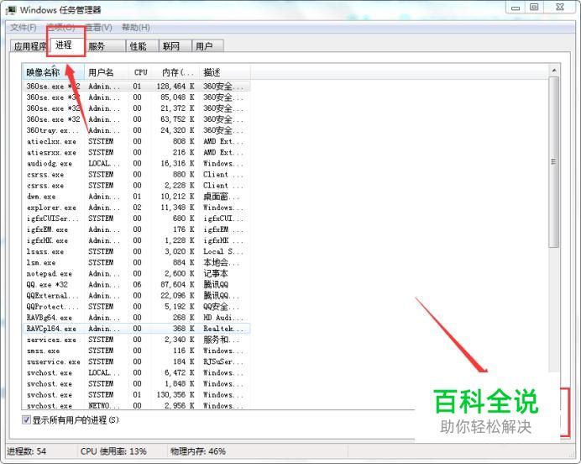
Task: Select the dwm.exe process
Action: pos(136,197)
